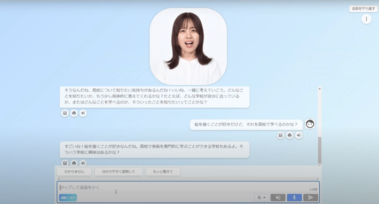Choose the 分かりやすく説明して suggestion
Screen dimensions: 379x204
click(119, 171)
